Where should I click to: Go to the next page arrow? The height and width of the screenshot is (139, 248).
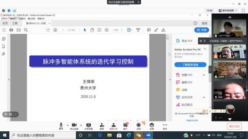pyautogui.click(x=55, y=30)
